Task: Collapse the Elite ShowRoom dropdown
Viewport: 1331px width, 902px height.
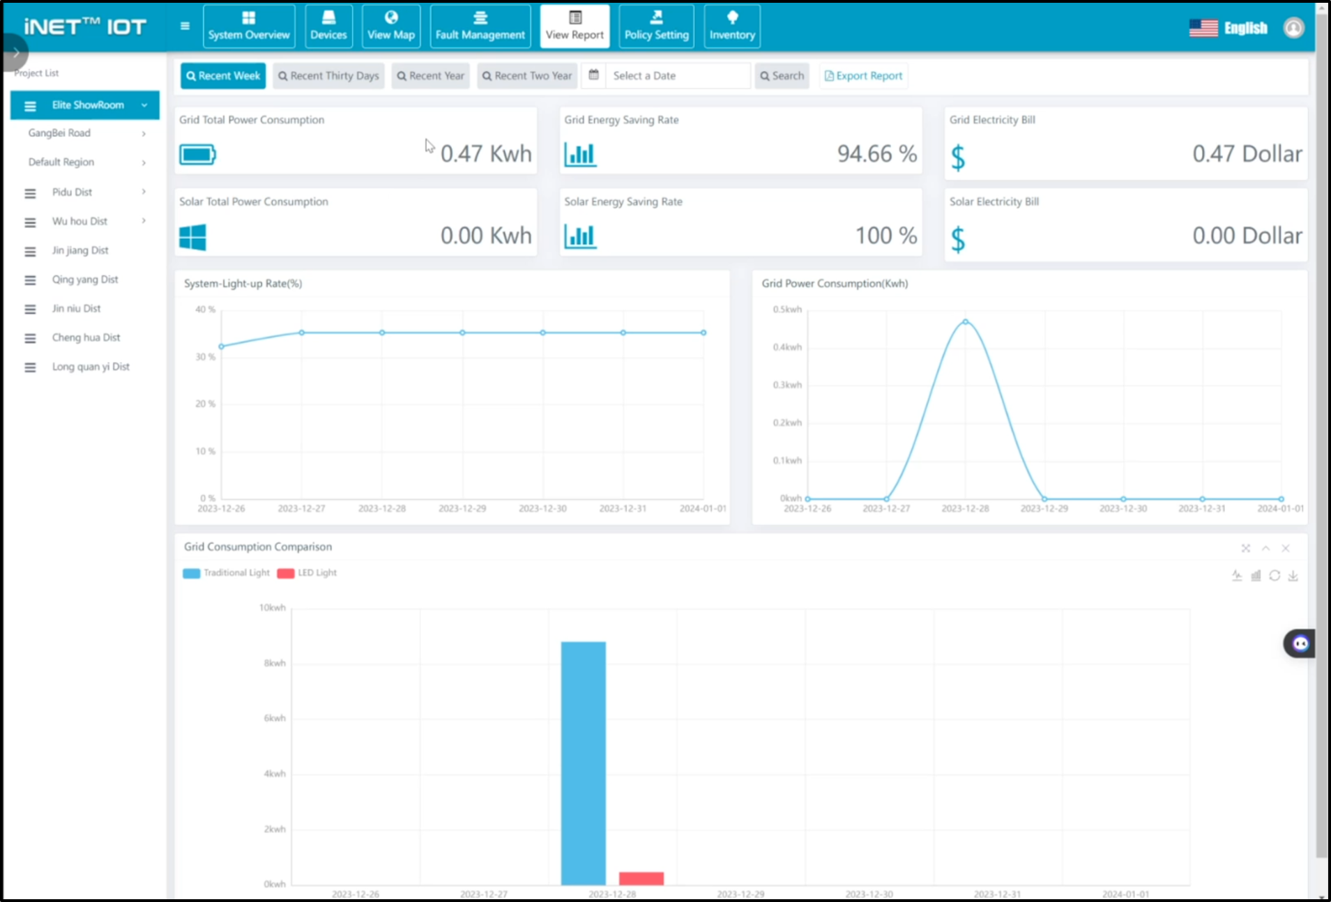Action: pyautogui.click(x=144, y=105)
